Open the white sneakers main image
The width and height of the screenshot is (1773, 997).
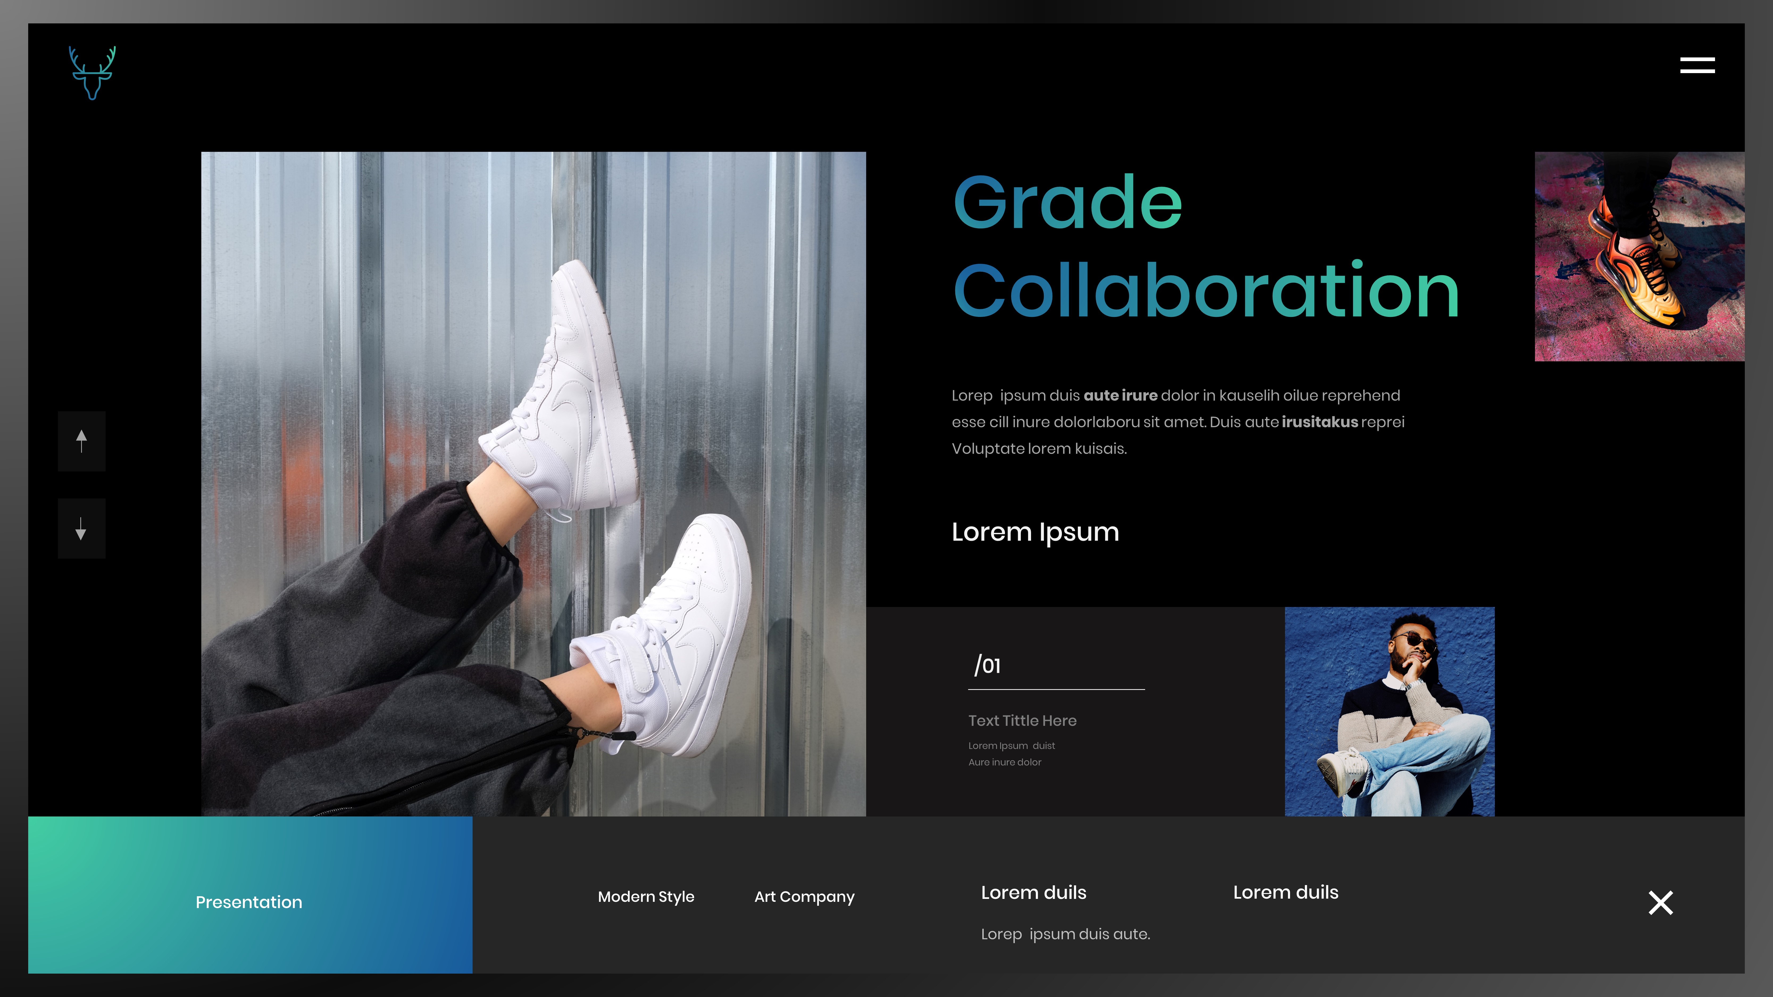coord(533,484)
